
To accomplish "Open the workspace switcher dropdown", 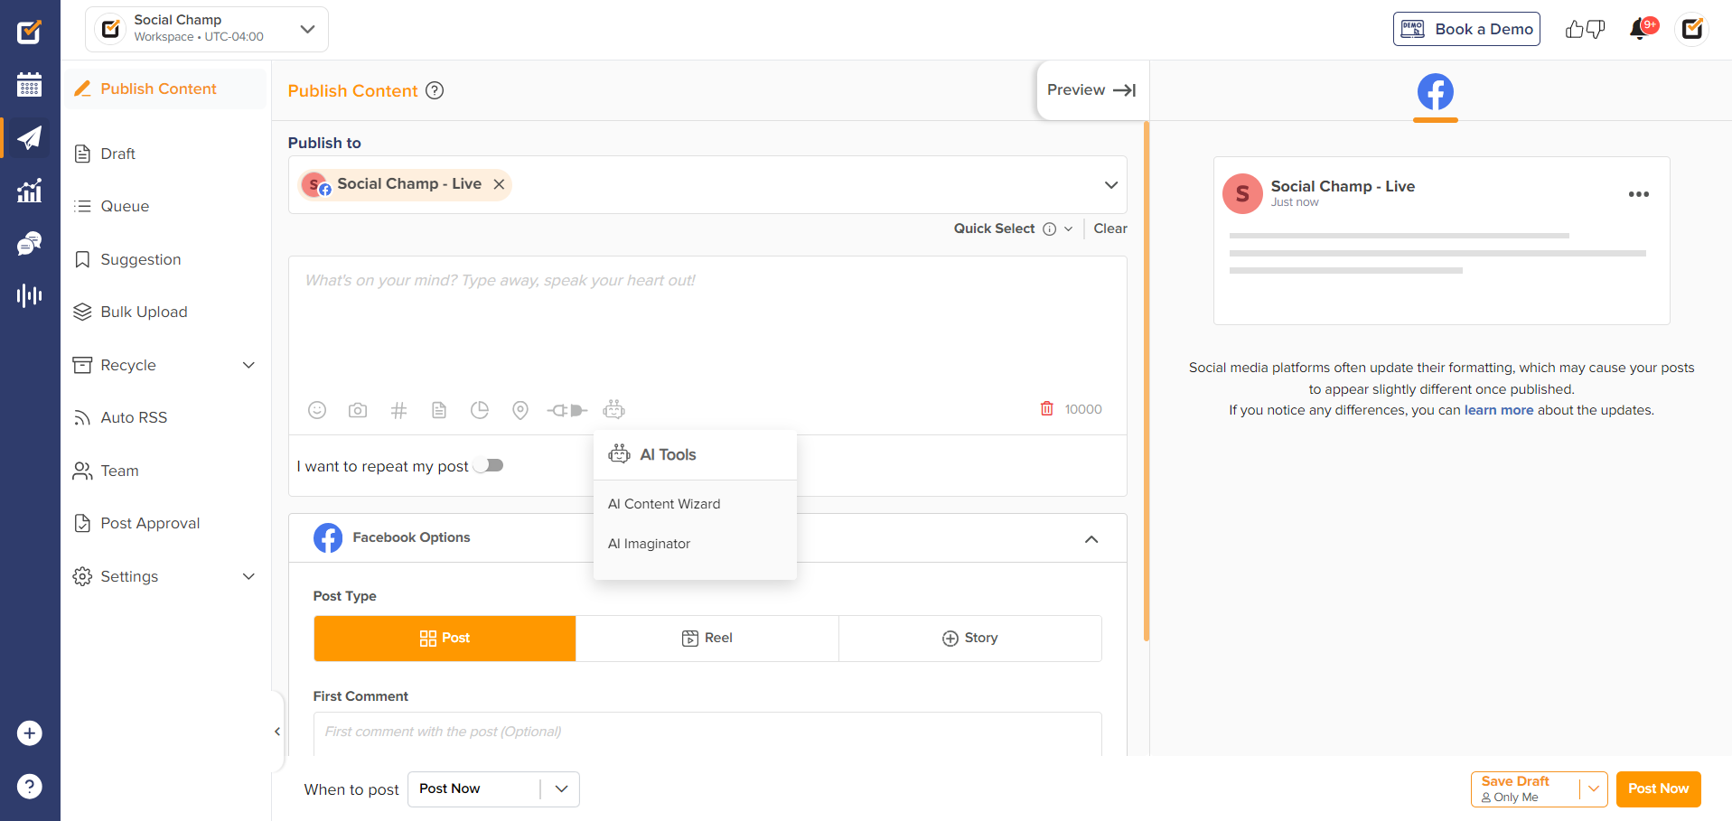I will 207,29.
